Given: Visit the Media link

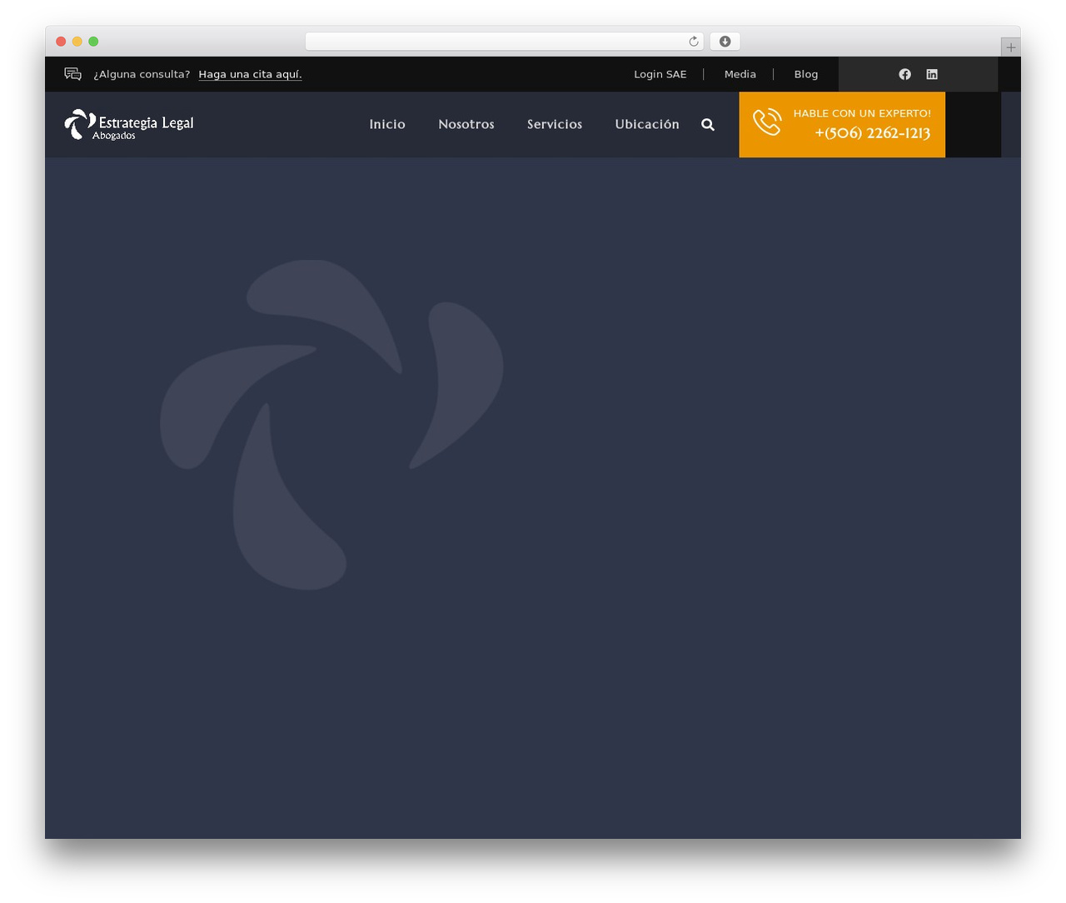Looking at the screenshot, I should [x=740, y=74].
